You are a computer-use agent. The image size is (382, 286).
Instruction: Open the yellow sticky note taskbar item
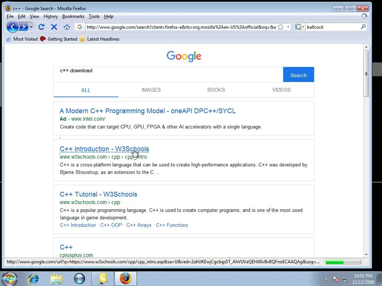point(102,279)
